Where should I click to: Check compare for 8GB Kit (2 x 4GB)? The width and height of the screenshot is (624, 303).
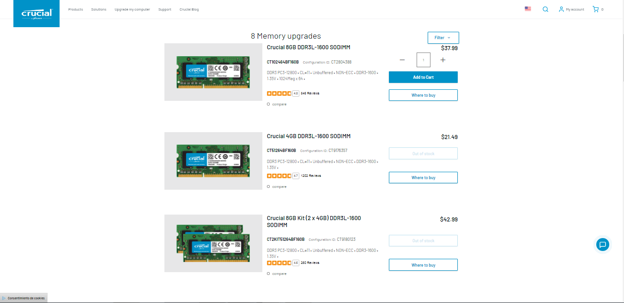tap(268, 274)
